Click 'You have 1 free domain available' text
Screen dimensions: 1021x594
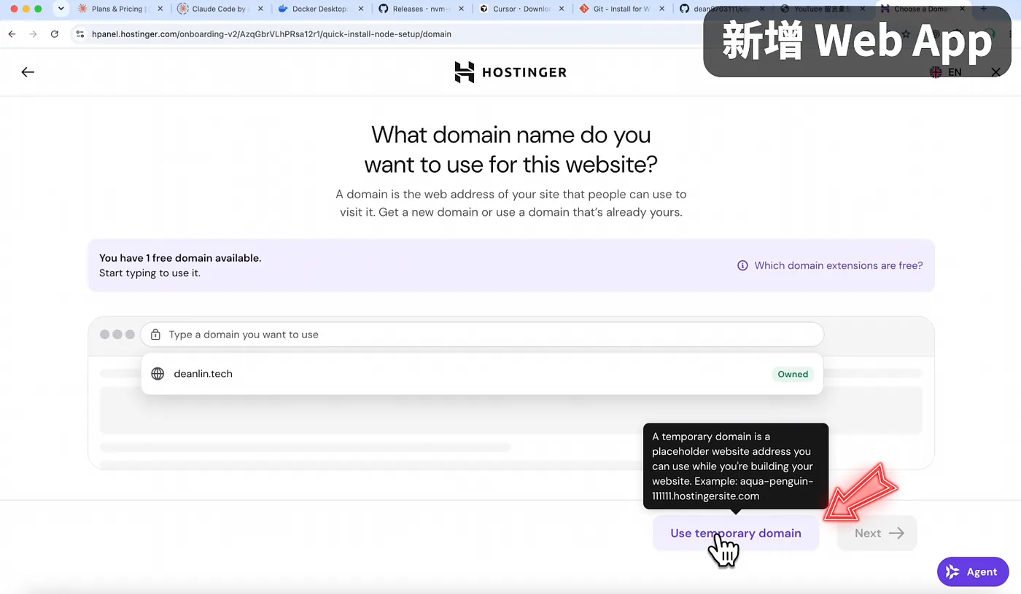180,258
